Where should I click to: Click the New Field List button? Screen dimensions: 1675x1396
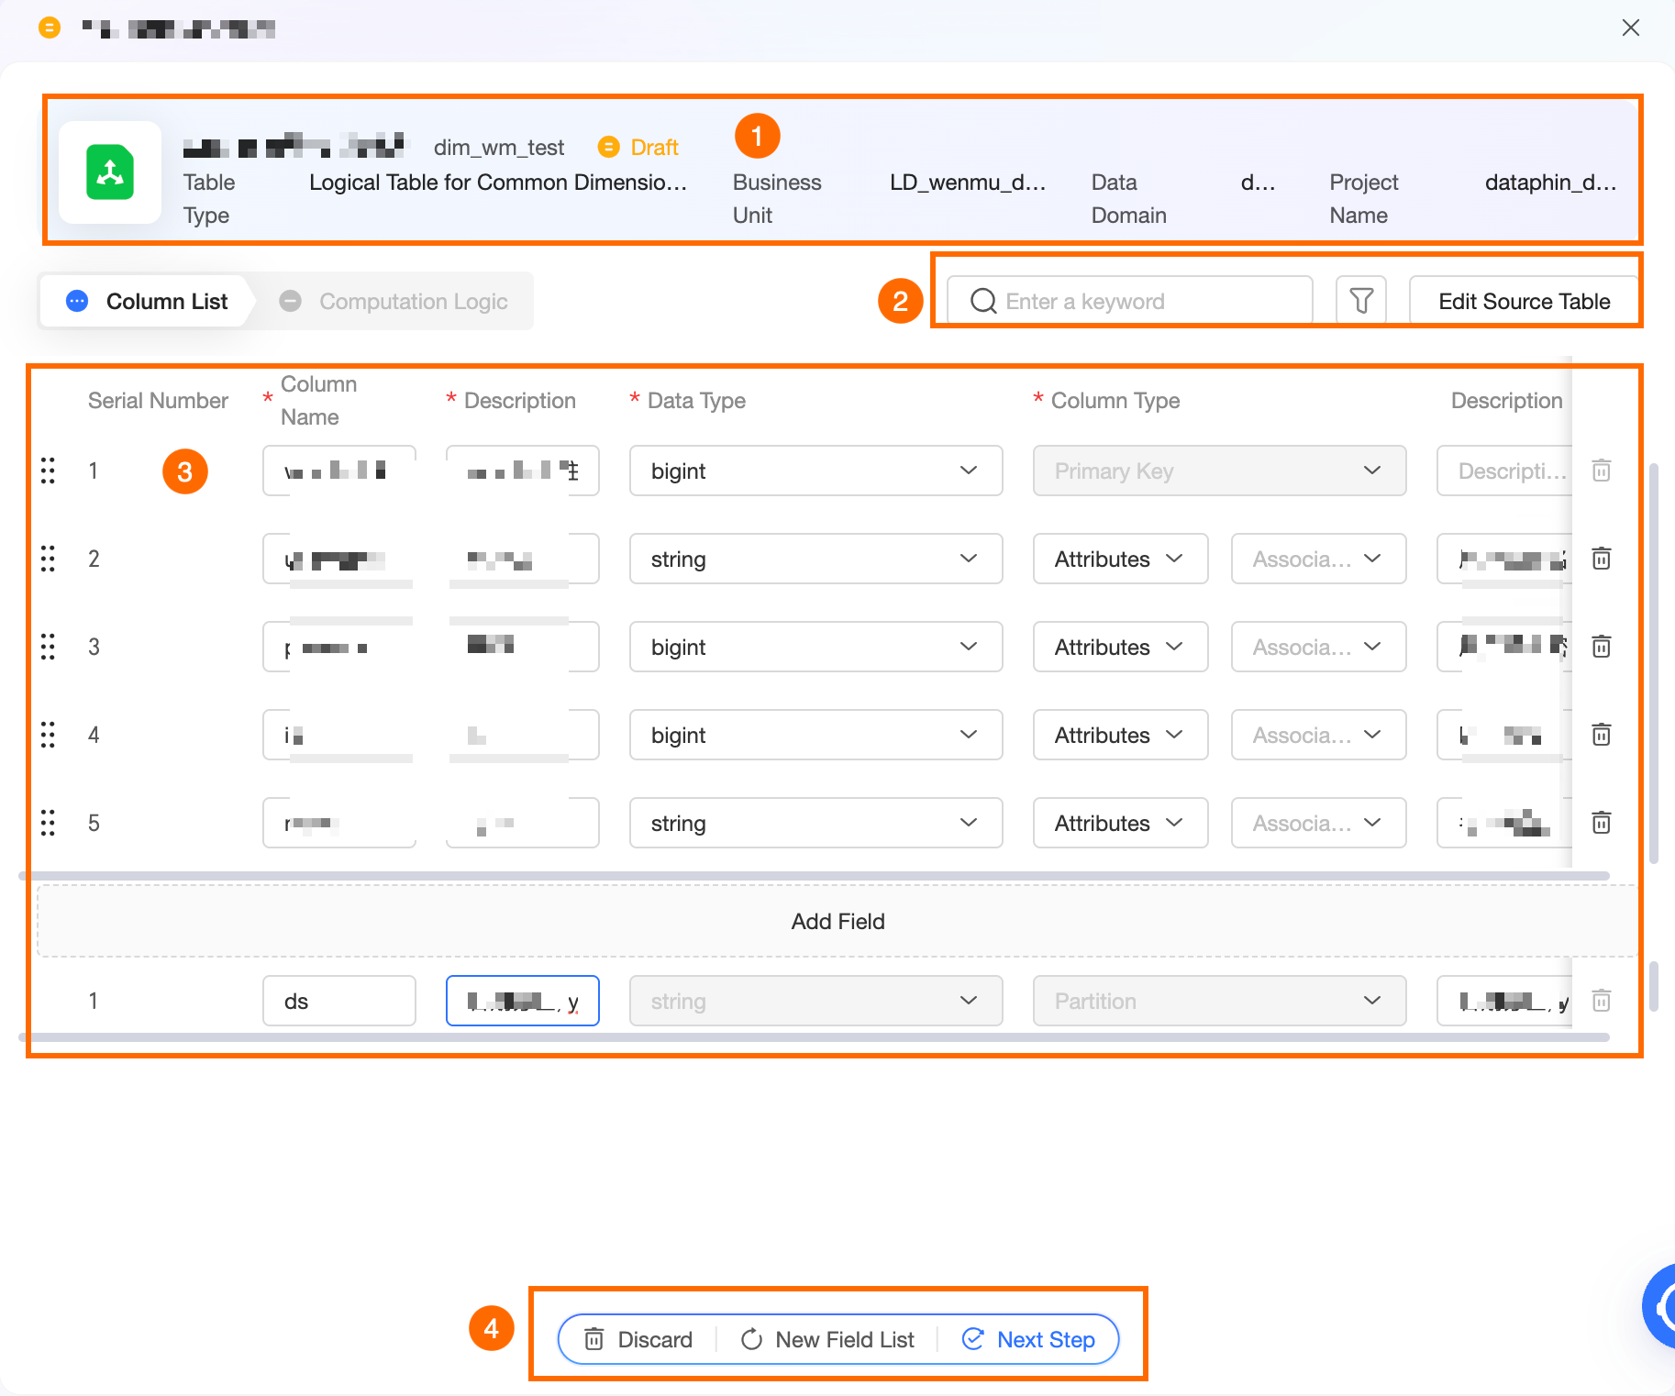[x=827, y=1339]
